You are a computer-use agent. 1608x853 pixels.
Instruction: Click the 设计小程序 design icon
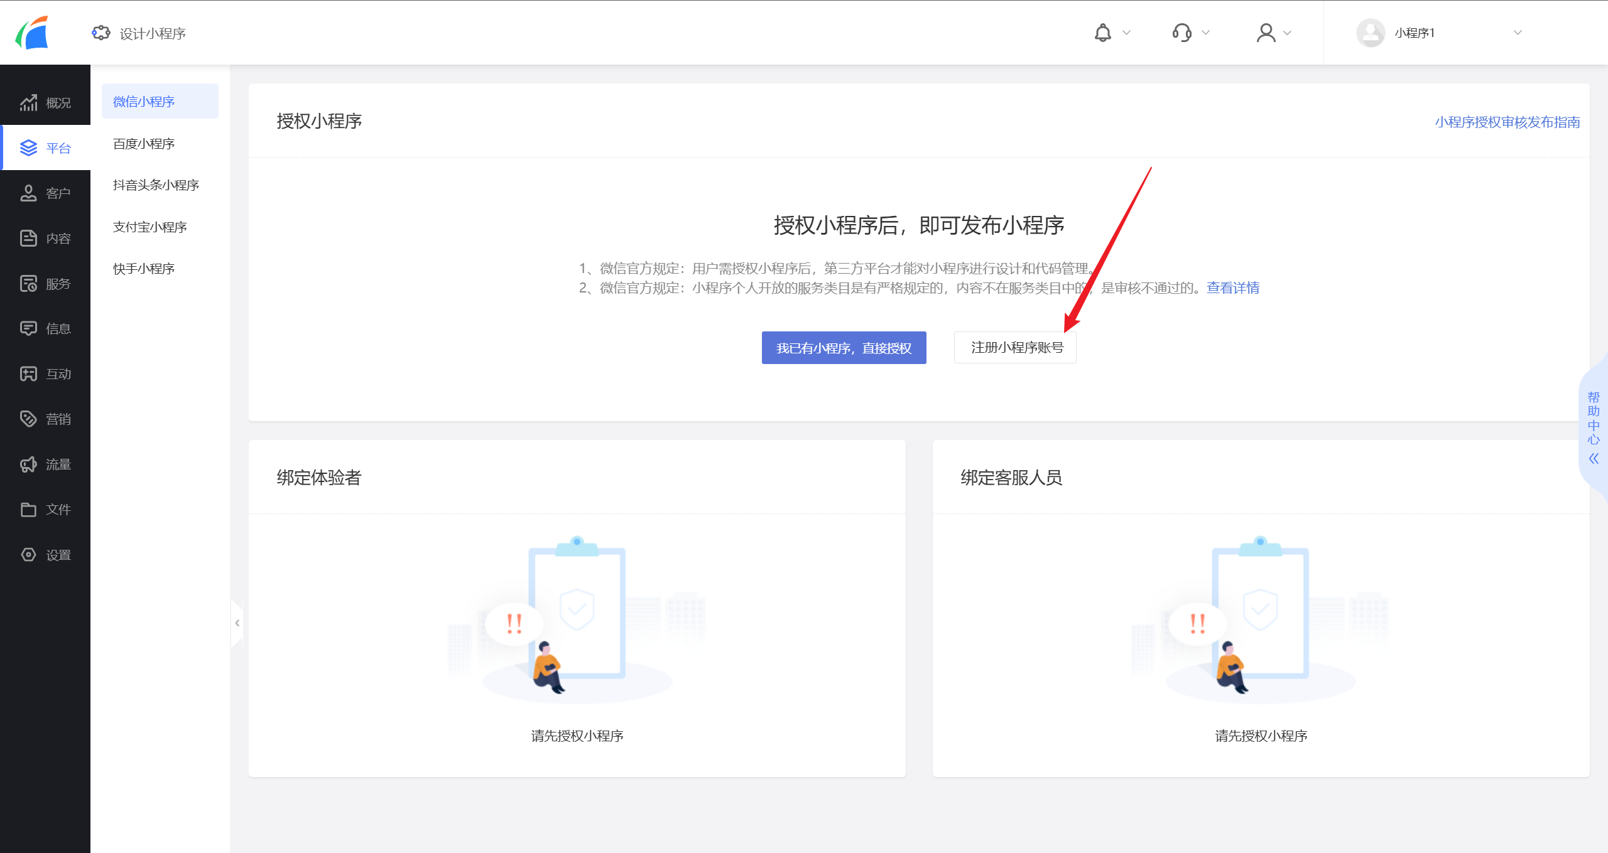[x=100, y=33]
